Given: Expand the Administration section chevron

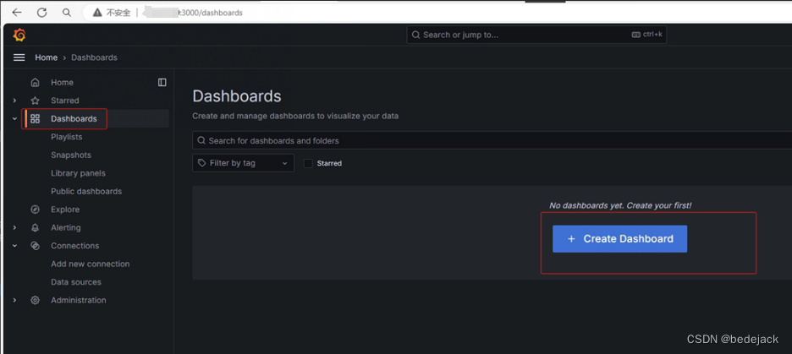Looking at the screenshot, I should 14,300.
